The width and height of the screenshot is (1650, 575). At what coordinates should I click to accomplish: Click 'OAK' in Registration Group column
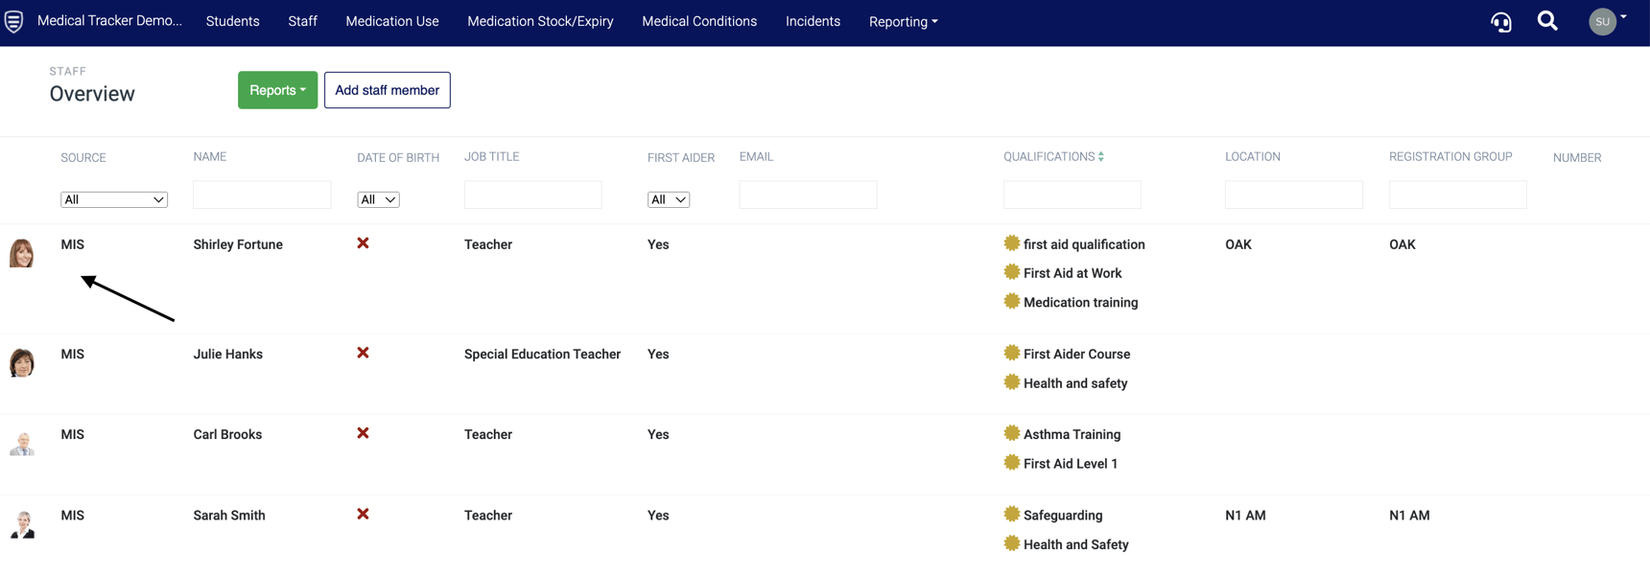[1402, 244]
